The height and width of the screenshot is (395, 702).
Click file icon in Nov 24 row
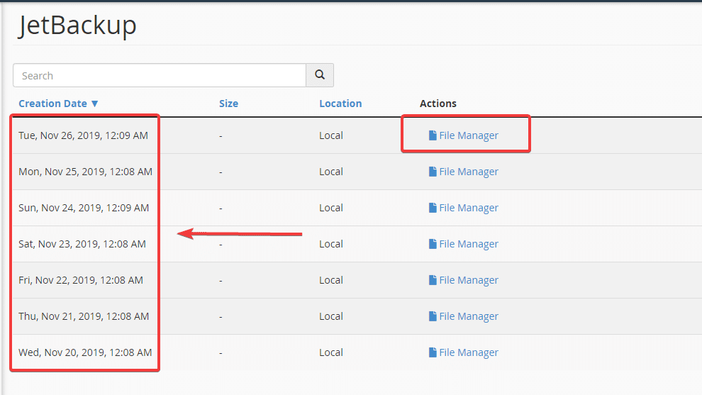click(x=433, y=208)
